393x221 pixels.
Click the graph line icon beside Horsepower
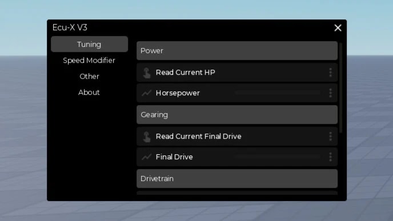(x=146, y=93)
